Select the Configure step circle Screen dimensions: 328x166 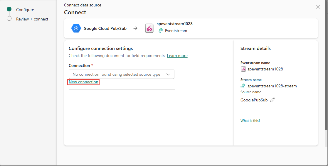click(9, 9)
